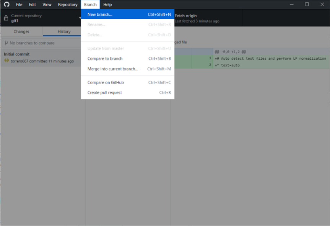
Task: Click line number 2 in diff gutter
Action: [x=210, y=65]
